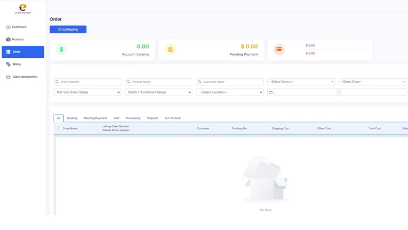This screenshot has width=408, height=230.
Task: Click the € 0.00 euro balance
Action: (x=311, y=54)
